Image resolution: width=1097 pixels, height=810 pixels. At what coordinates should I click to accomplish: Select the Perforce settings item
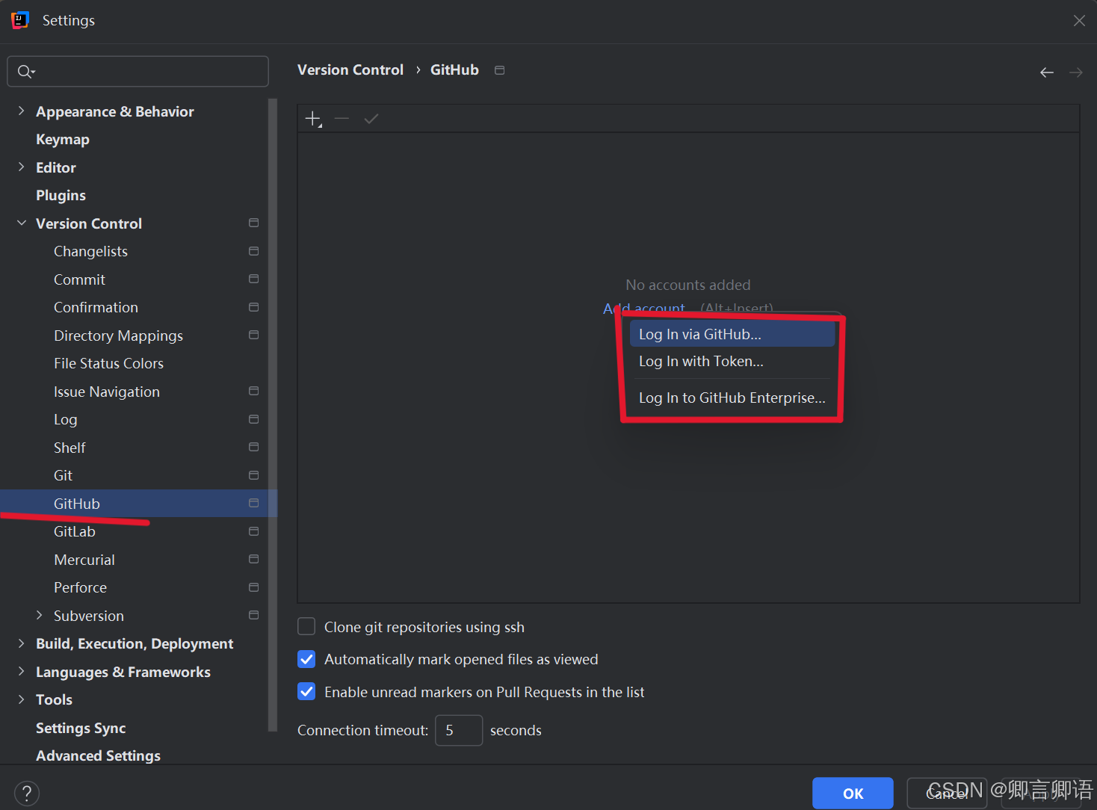click(80, 587)
